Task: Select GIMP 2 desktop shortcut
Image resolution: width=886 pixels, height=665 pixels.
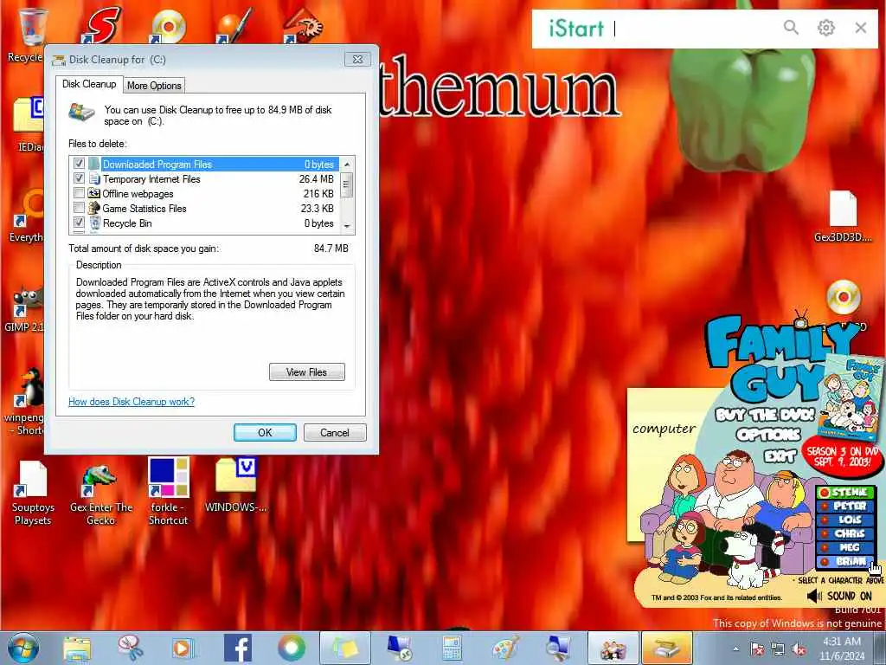Action: tap(23, 308)
